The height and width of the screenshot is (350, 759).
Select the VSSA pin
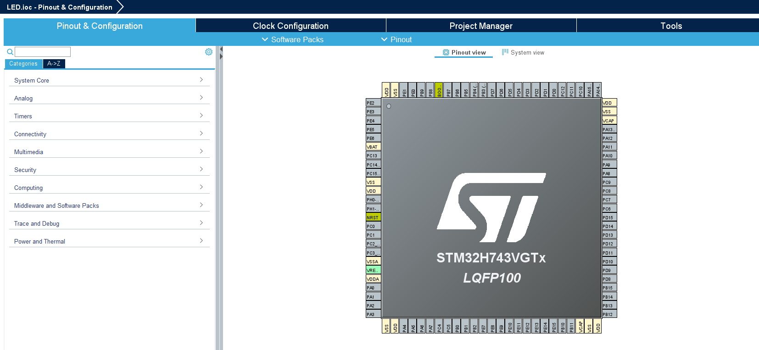click(374, 261)
